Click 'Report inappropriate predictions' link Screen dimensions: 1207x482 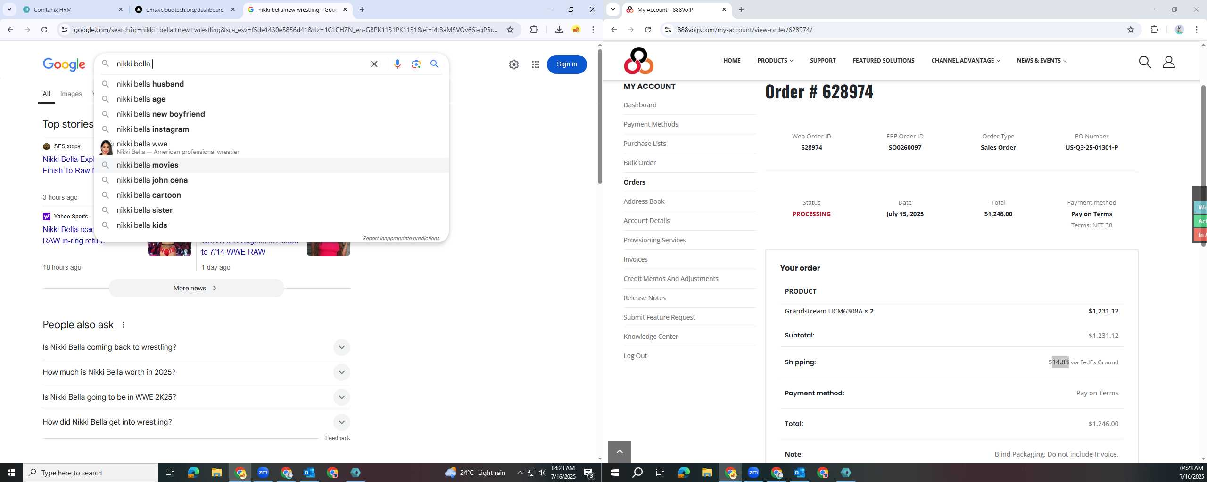pyautogui.click(x=401, y=238)
